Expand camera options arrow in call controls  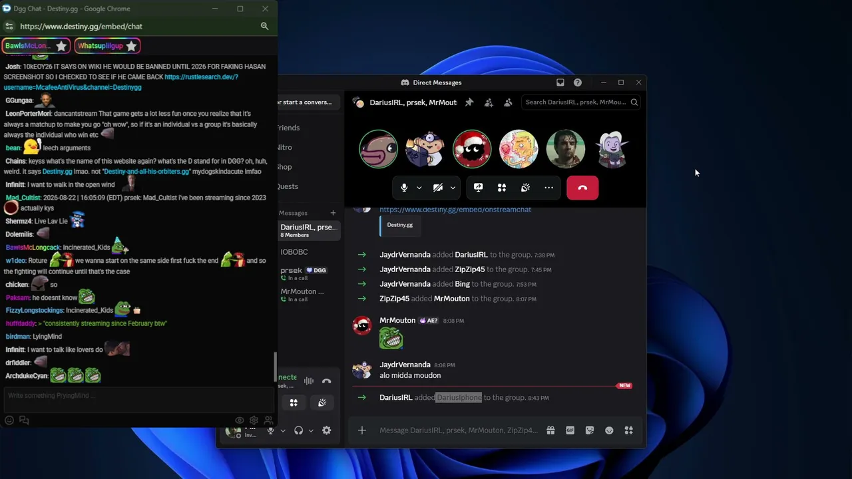[x=453, y=188]
